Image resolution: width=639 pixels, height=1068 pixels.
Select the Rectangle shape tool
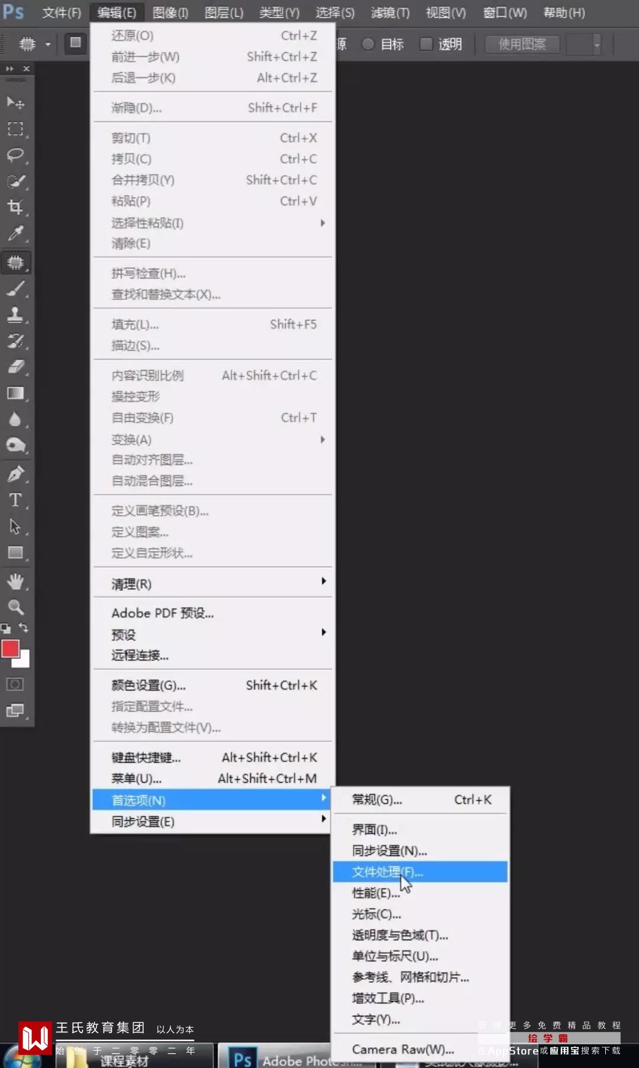(x=15, y=552)
